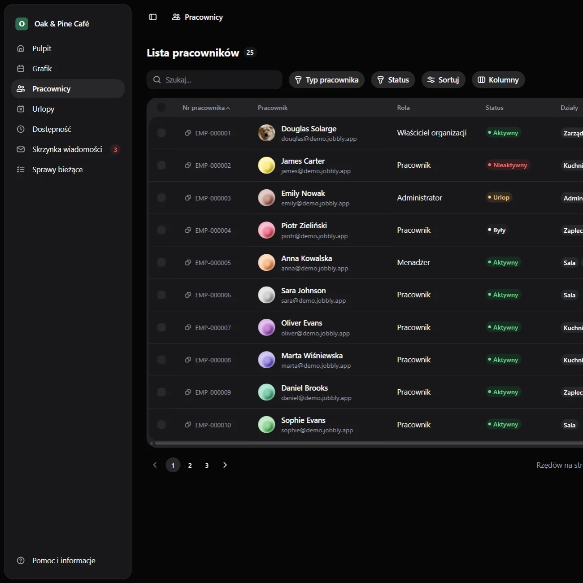The height and width of the screenshot is (583, 583).
Task: Click Marta Wiśniewska's violet avatar
Action: pyautogui.click(x=266, y=360)
